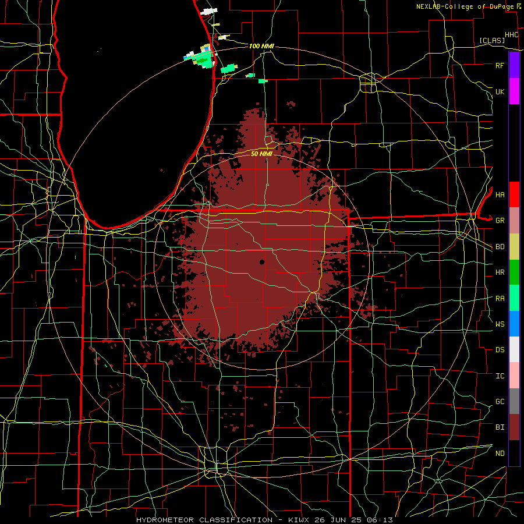
Task: Click the UK magenta legend swatch
Action: click(514, 91)
